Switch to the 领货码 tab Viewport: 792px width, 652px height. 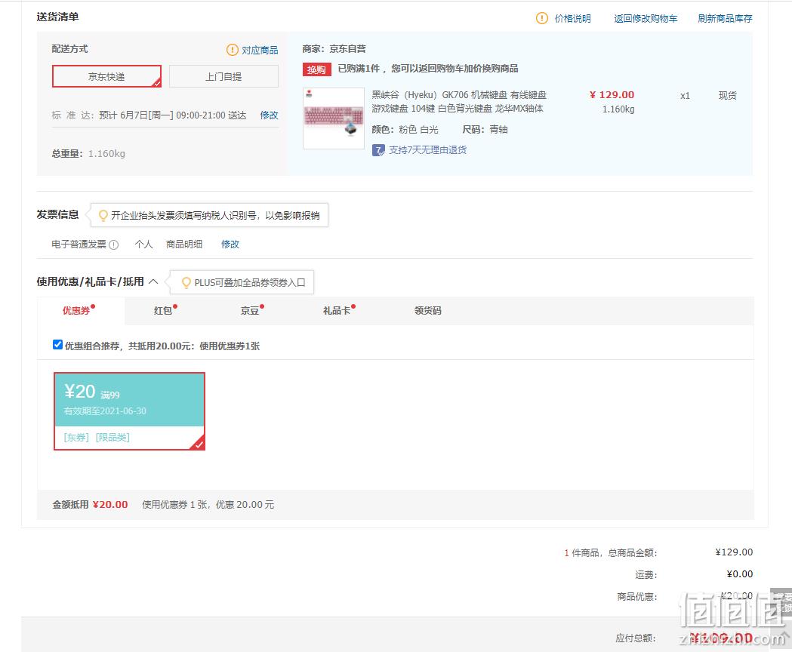[428, 311]
